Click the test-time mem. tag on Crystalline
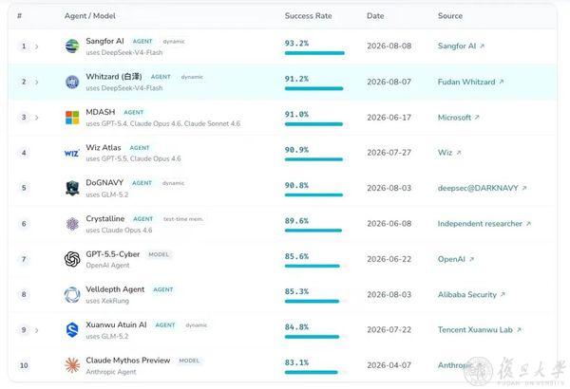Viewport: 570px width, 389px height. point(183,219)
